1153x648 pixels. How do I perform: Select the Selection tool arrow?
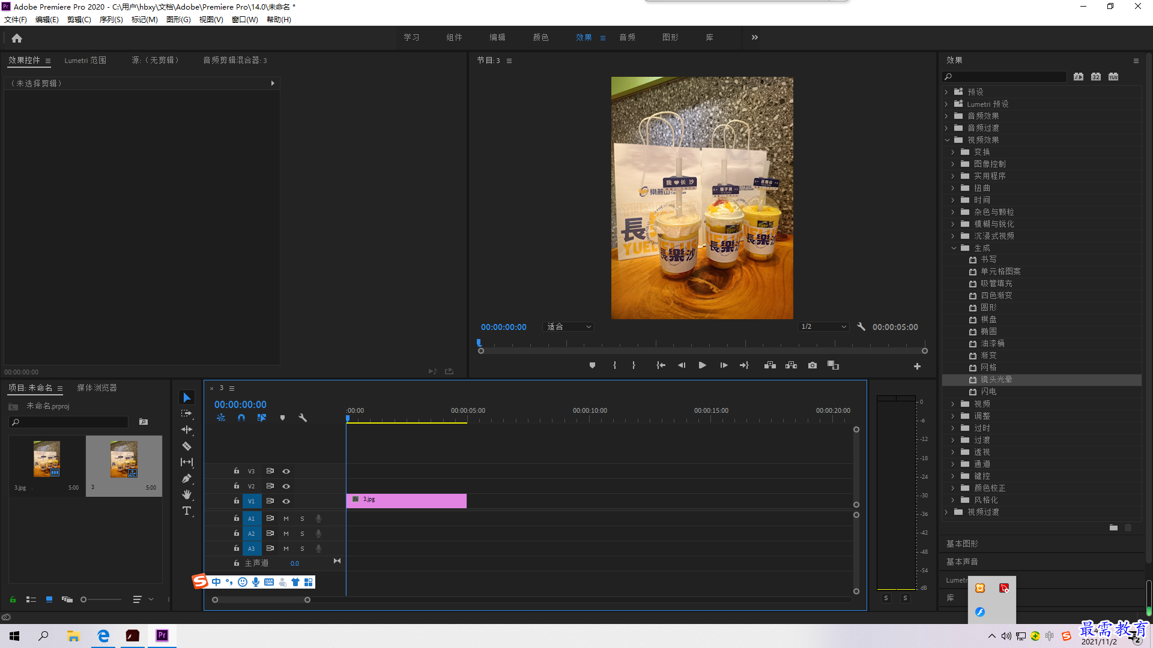(x=187, y=398)
